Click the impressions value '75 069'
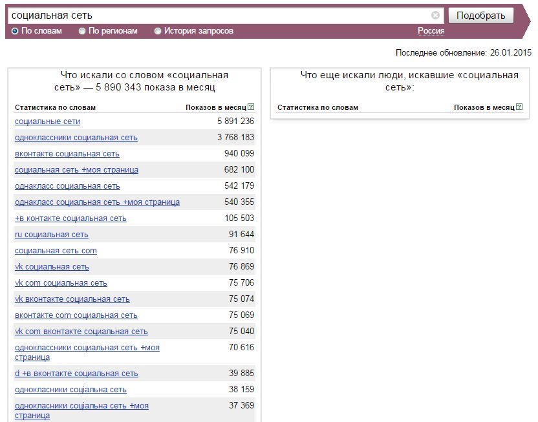Viewport: 538px width, 422px height. click(241, 315)
